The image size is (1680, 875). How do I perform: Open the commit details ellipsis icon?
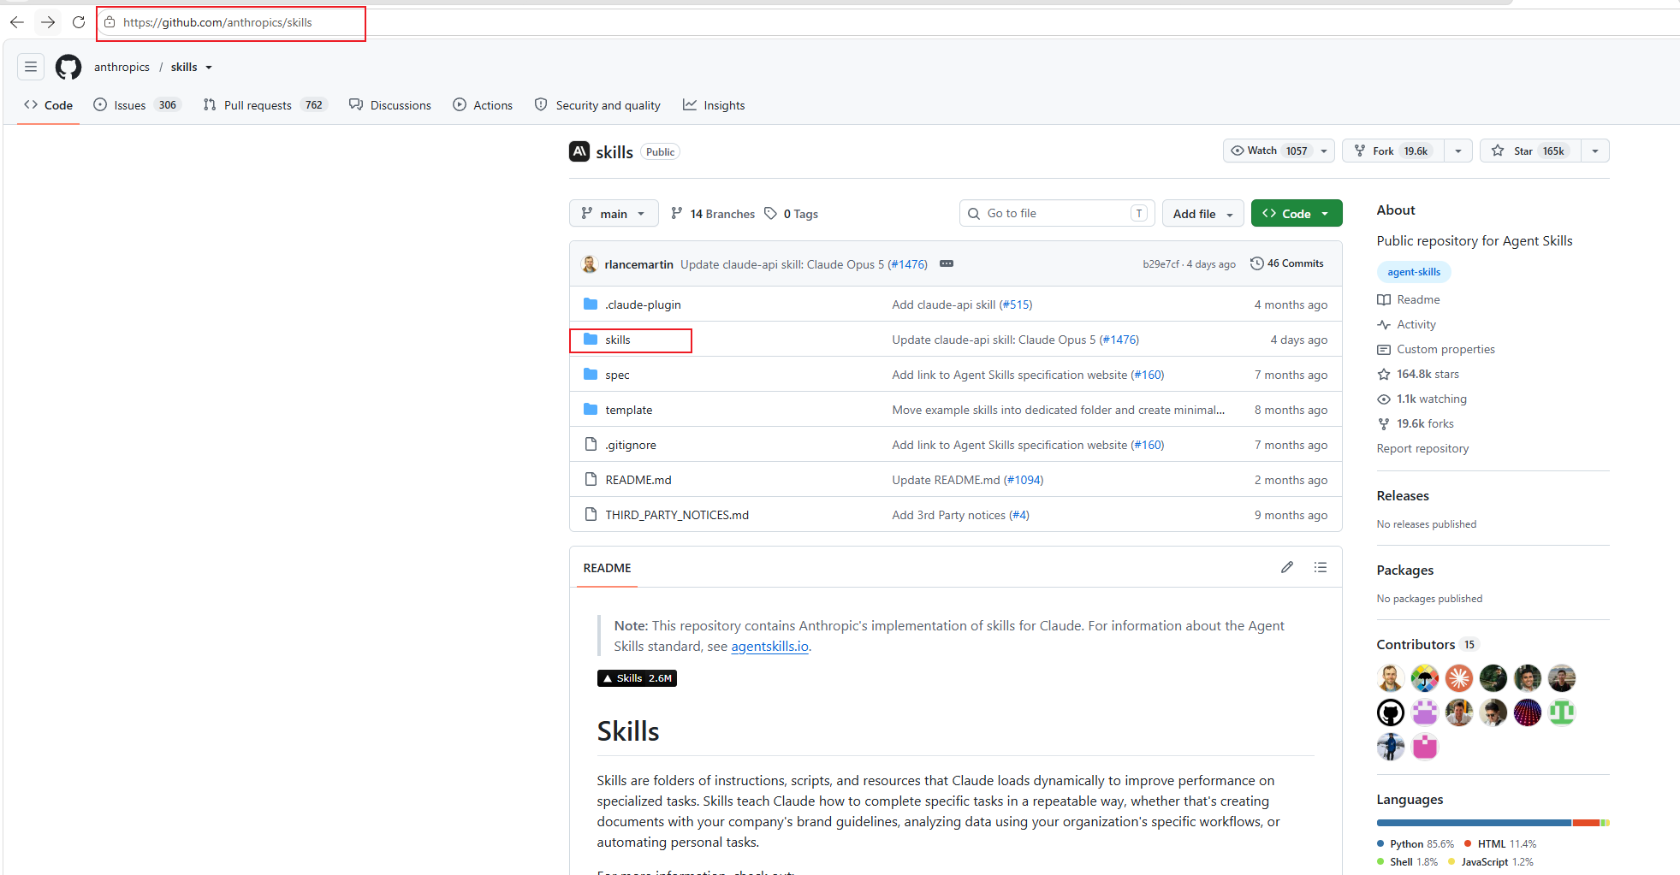[x=947, y=263]
